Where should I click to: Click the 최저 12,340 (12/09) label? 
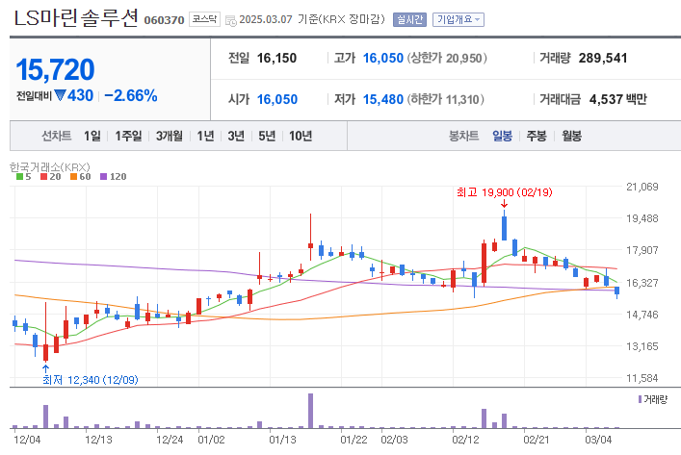click(x=91, y=380)
